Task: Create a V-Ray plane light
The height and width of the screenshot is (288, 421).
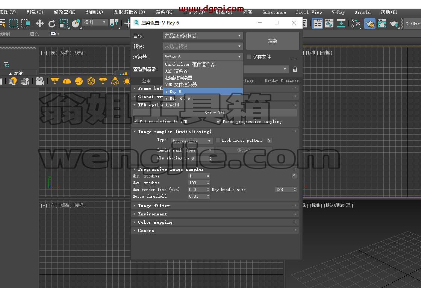Action: coord(55,81)
